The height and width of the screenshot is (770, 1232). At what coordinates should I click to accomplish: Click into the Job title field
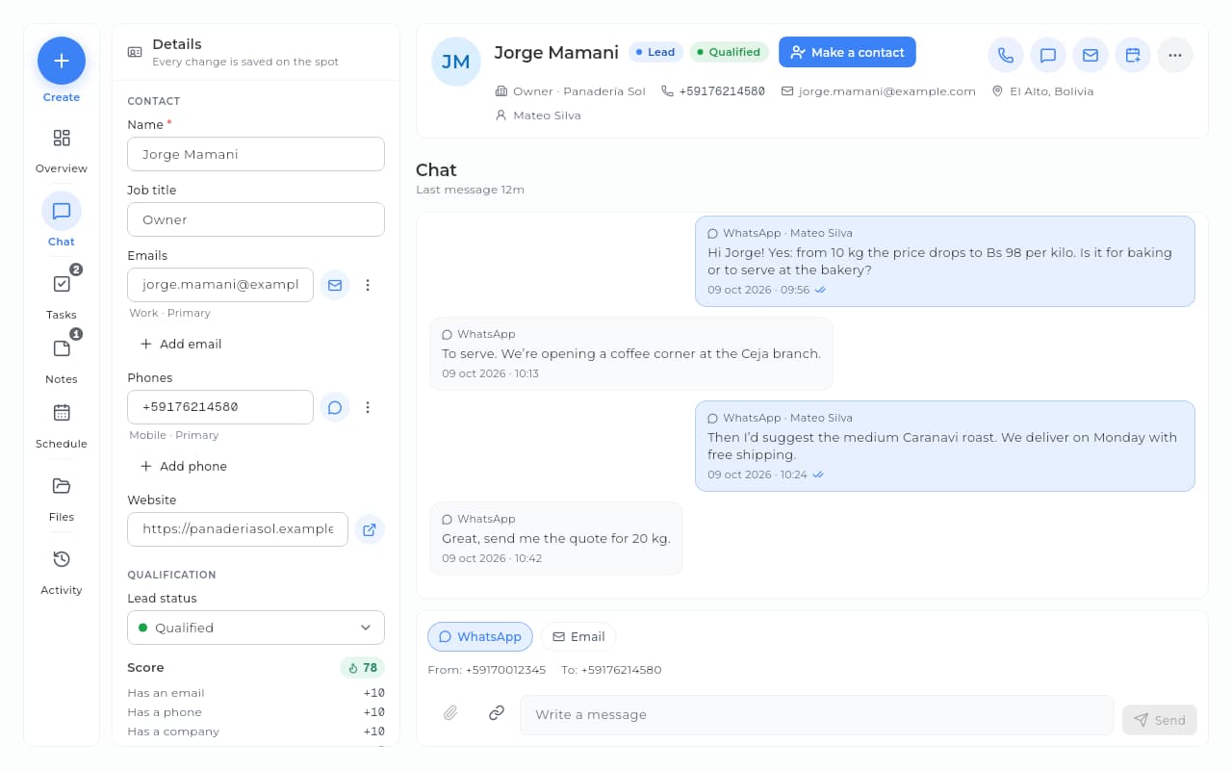click(256, 219)
